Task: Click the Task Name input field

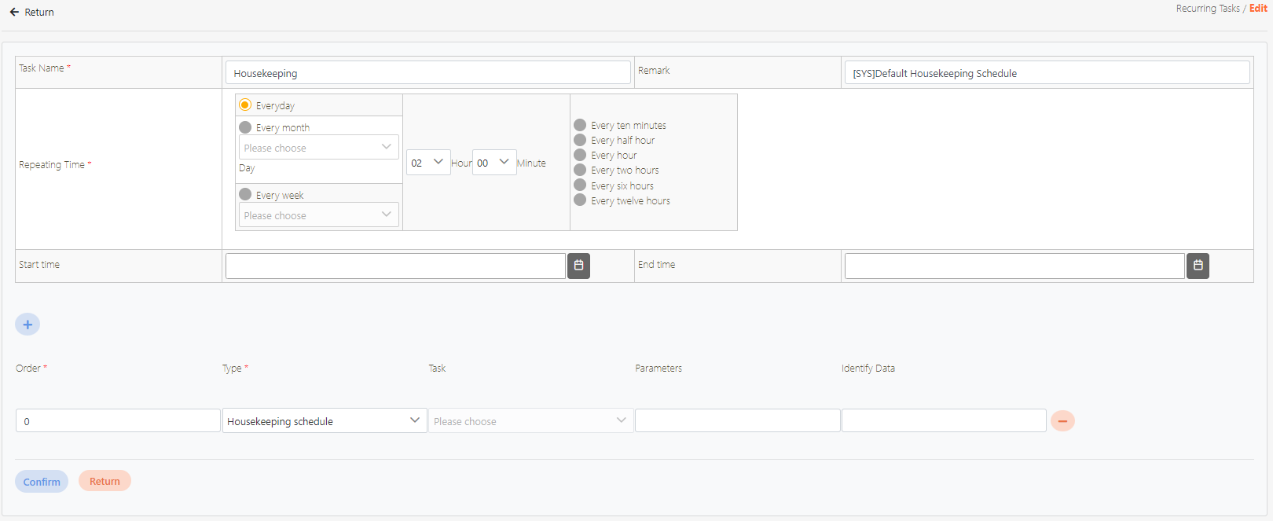Action: pyautogui.click(x=427, y=73)
